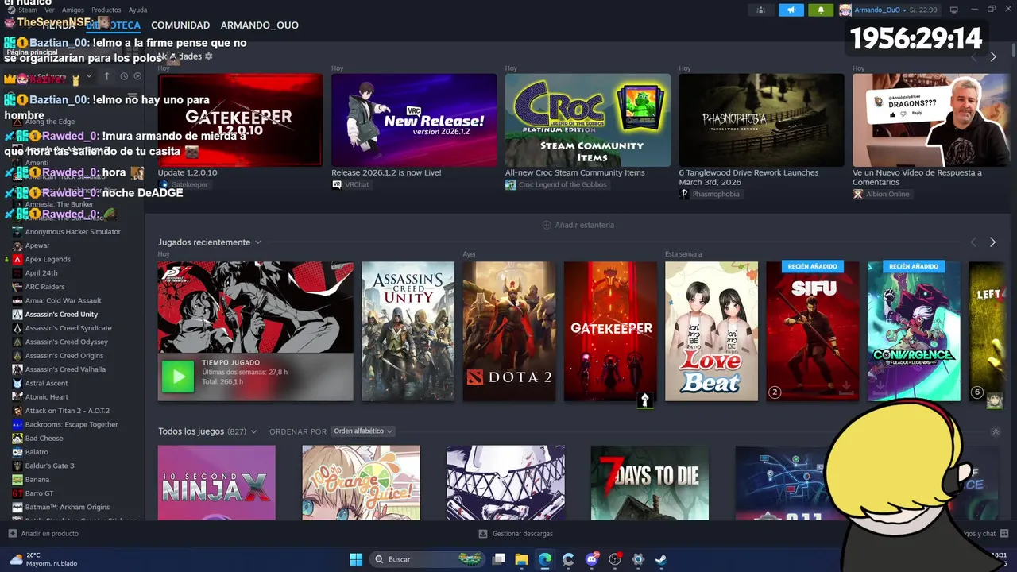Image resolution: width=1017 pixels, height=572 pixels.
Task: Expand Todos los juegos (827) dropdown
Action: point(254,431)
